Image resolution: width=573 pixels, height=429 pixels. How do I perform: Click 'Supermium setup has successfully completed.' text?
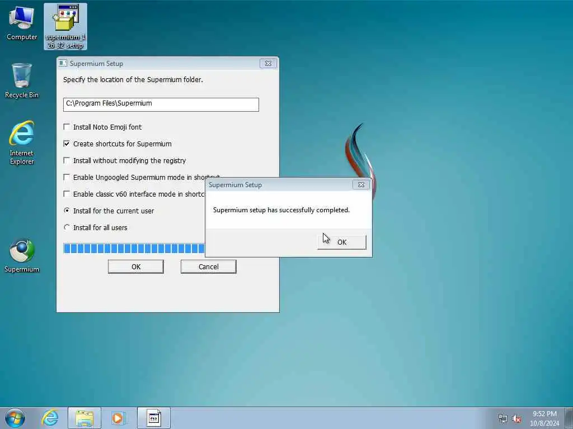pyautogui.click(x=281, y=210)
